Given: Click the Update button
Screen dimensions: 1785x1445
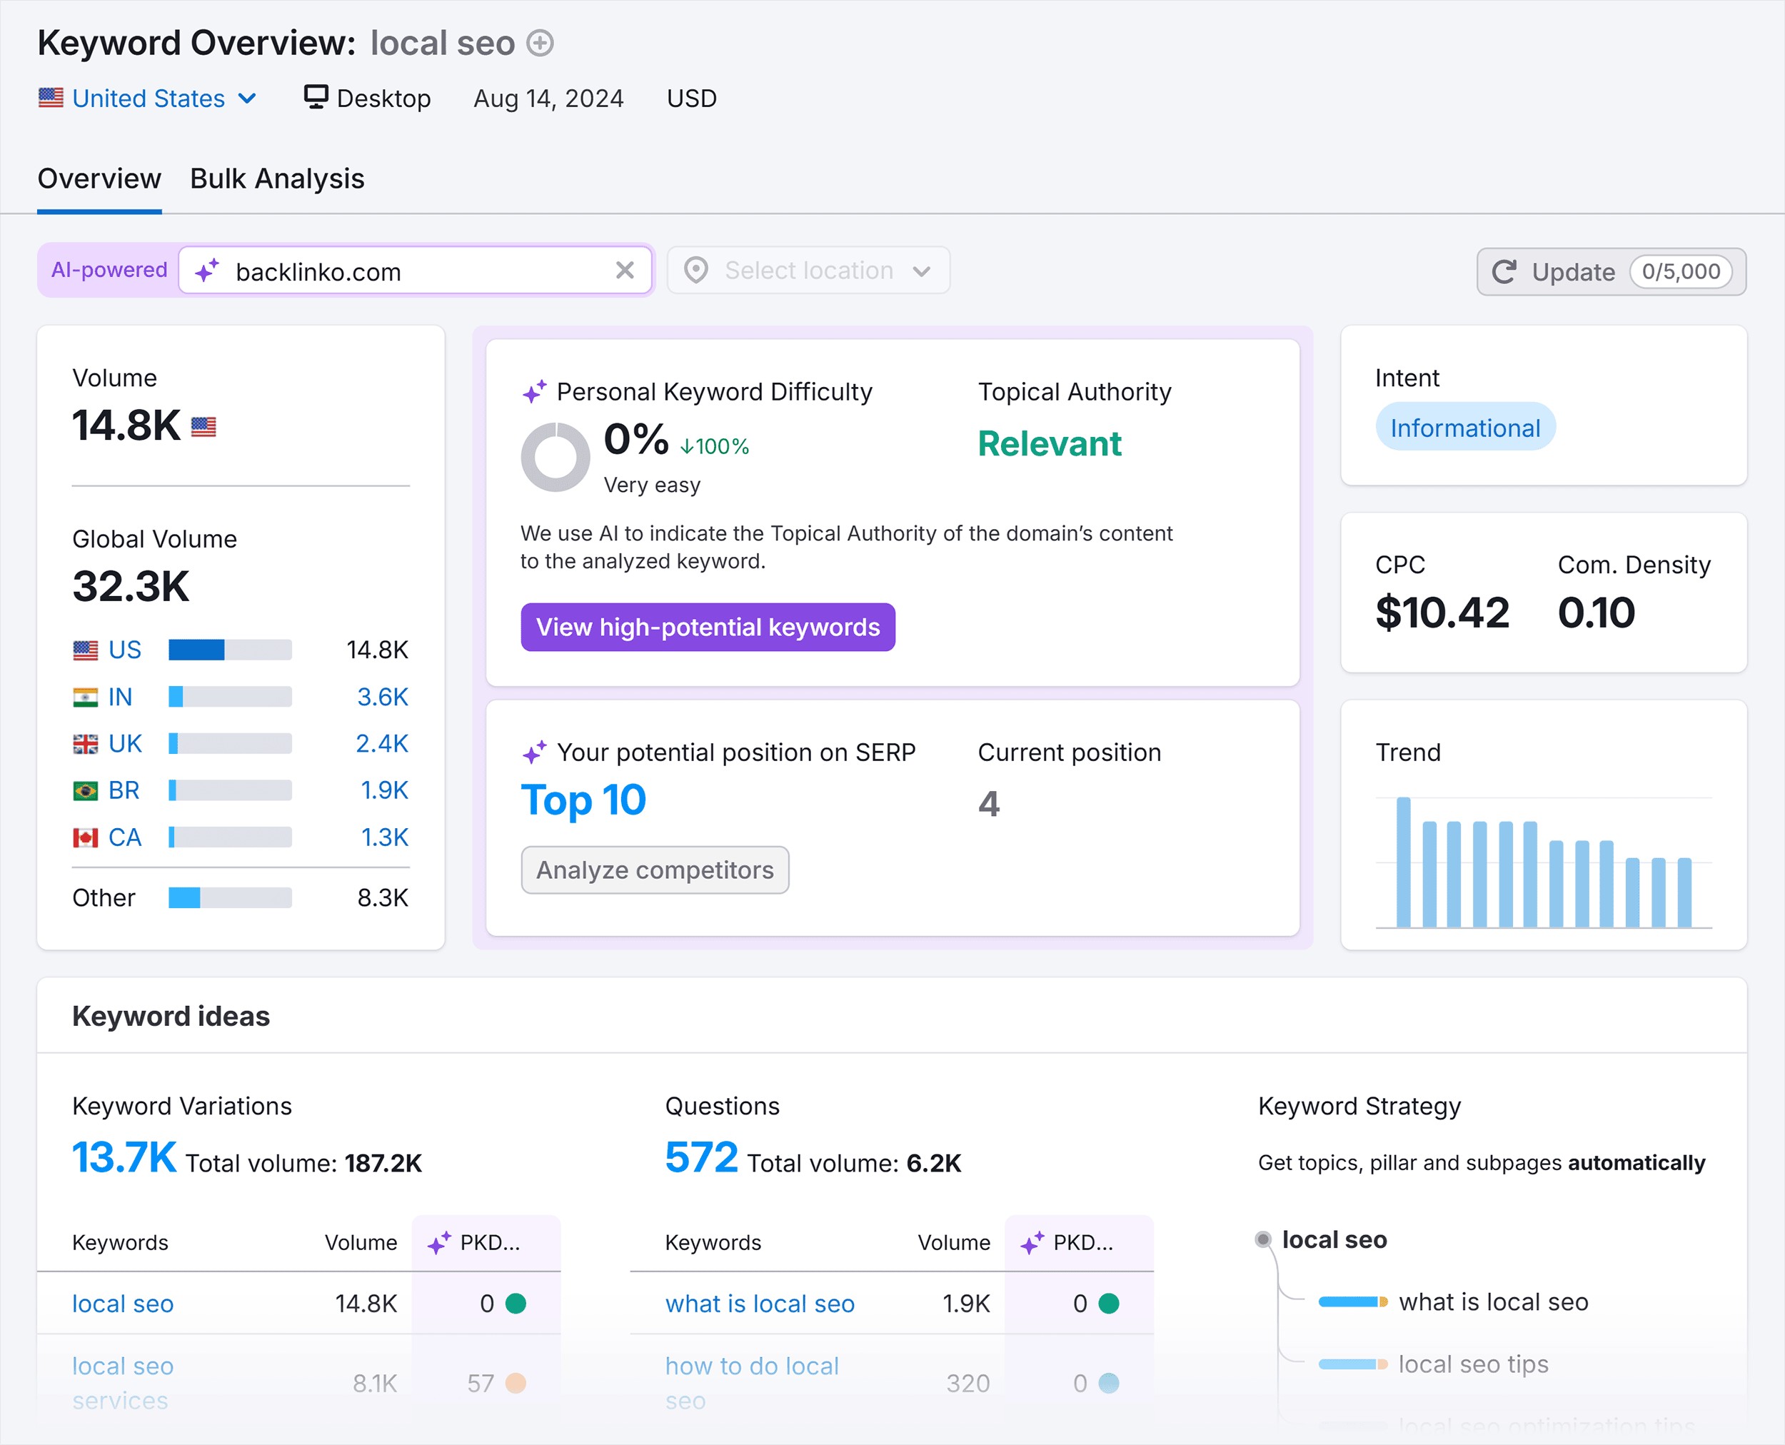Looking at the screenshot, I should coord(1611,271).
